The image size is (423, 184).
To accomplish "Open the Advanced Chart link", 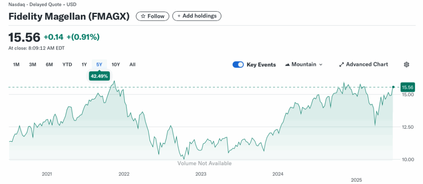I will (366, 64).
